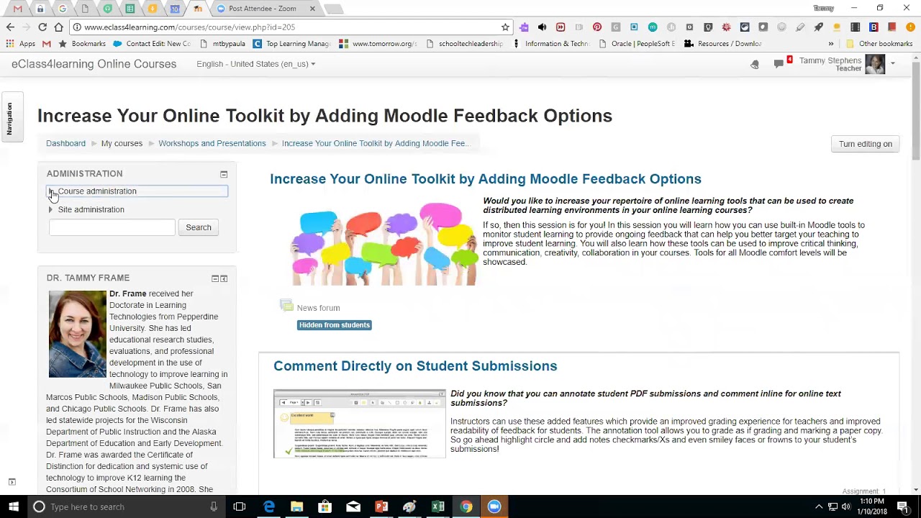Open Windows Start menu

[14, 506]
